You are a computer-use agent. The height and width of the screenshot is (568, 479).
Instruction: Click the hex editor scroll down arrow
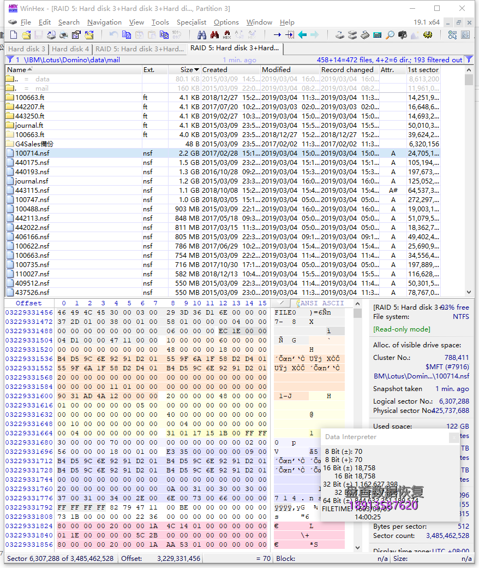[x=357, y=547]
